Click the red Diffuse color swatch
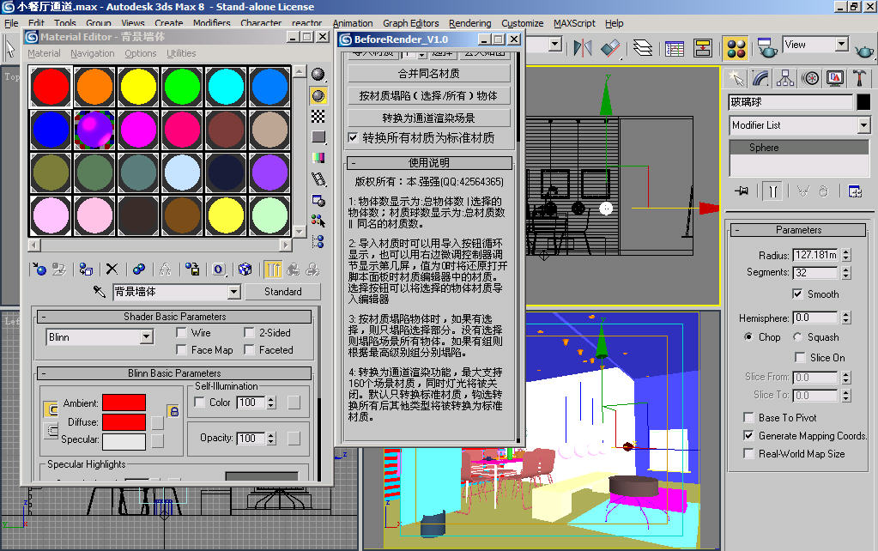 pyautogui.click(x=124, y=422)
